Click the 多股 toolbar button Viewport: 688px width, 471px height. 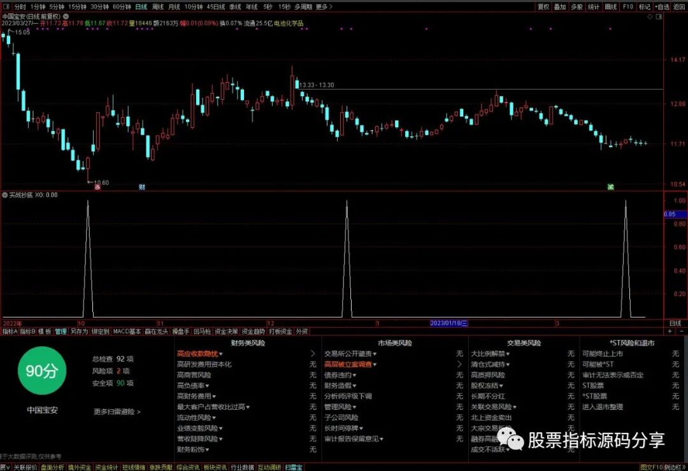click(577, 6)
